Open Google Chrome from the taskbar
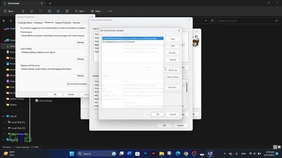The height and width of the screenshot is (158, 282). [186, 154]
